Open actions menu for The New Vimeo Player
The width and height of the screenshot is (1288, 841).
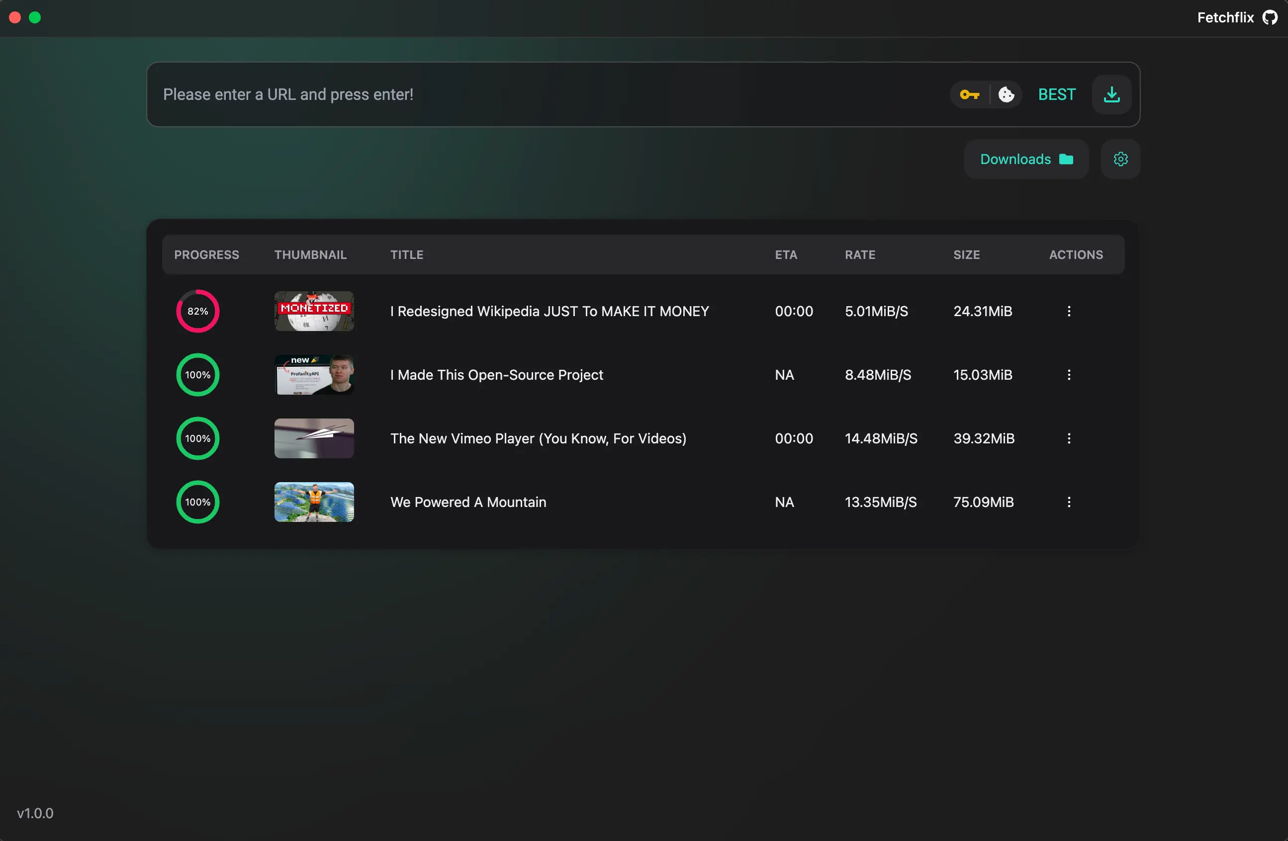(x=1069, y=438)
